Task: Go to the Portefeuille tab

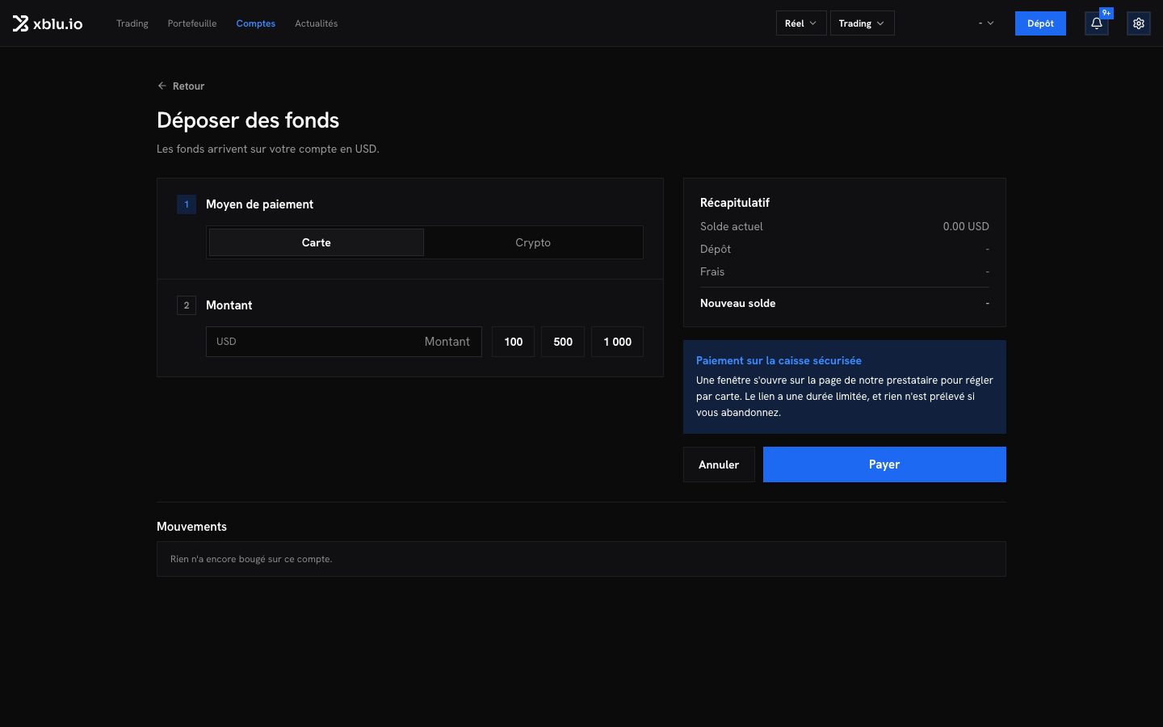Action: (192, 23)
